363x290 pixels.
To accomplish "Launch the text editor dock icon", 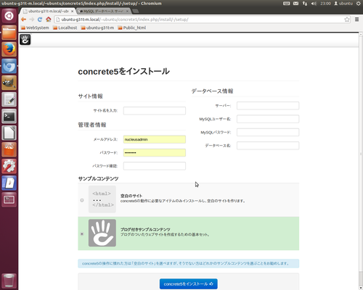I will (x=9, y=99).
